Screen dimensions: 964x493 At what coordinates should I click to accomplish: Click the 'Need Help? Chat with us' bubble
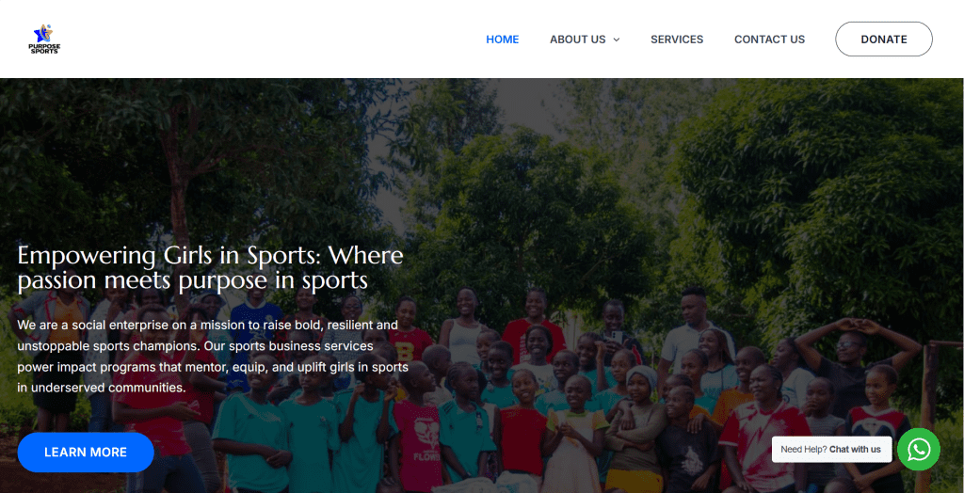[831, 450]
